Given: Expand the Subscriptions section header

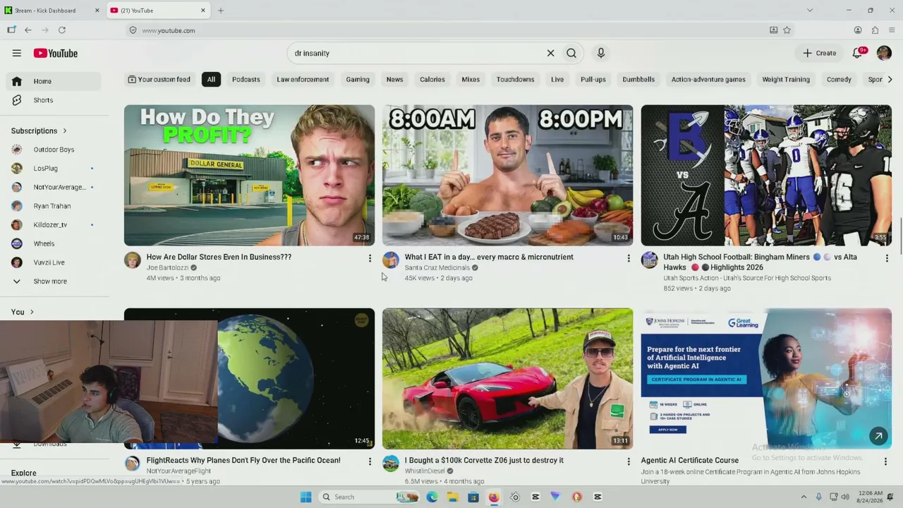Looking at the screenshot, I should [39, 131].
